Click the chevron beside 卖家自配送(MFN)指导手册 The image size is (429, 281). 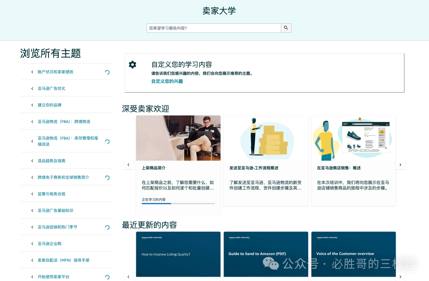point(32,260)
